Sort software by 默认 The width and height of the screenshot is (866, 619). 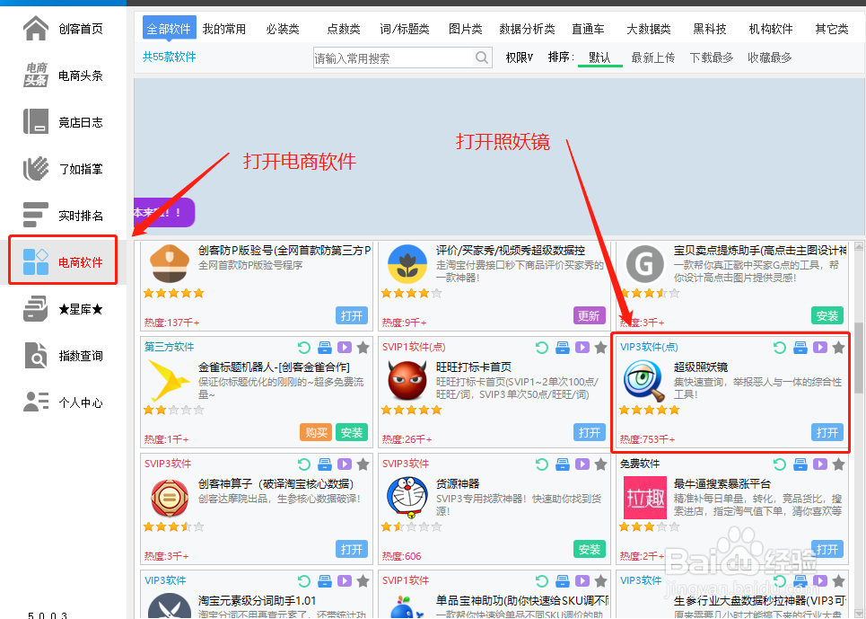pyautogui.click(x=599, y=57)
